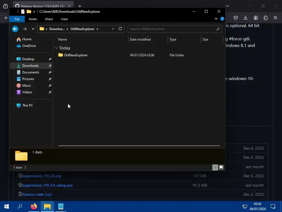Select Desktop in the navigation pane
Viewport: 282px width, 212px height.
28,59
